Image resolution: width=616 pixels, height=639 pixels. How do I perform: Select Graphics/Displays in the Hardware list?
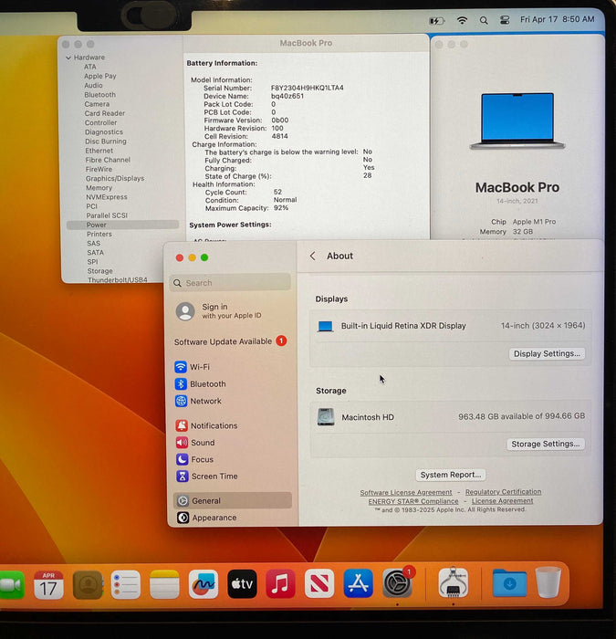click(115, 179)
